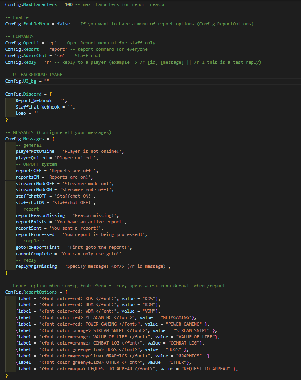
Task: Click the closing brace of Config.Discord
Action: click(x=6, y=120)
